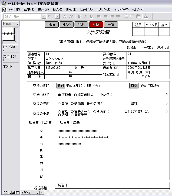This screenshot has height=196, width=172.
Task: Open the text color dropdown arrow
Action: [x=151, y=16]
